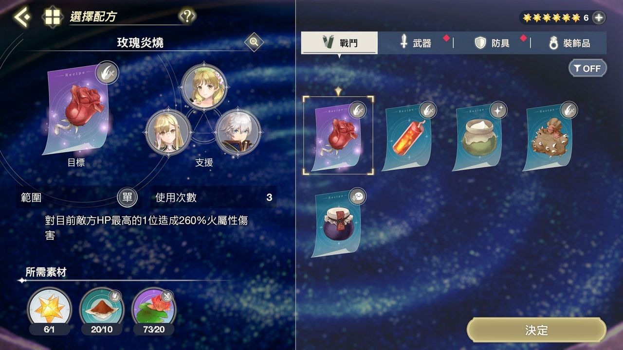Go back using the arrow icon
Viewport: 623px width, 350px height.
(x=21, y=17)
